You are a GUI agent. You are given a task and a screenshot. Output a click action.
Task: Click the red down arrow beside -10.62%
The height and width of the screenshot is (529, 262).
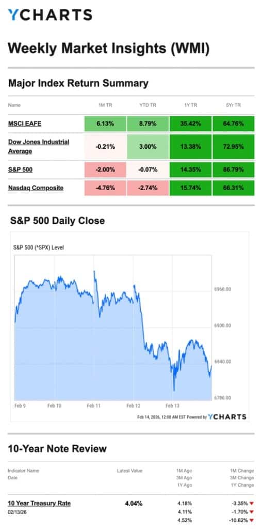click(x=251, y=520)
